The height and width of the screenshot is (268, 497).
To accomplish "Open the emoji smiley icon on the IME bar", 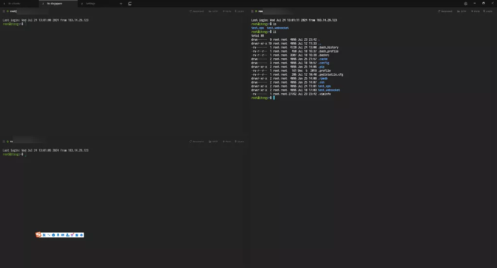I will click(53, 235).
